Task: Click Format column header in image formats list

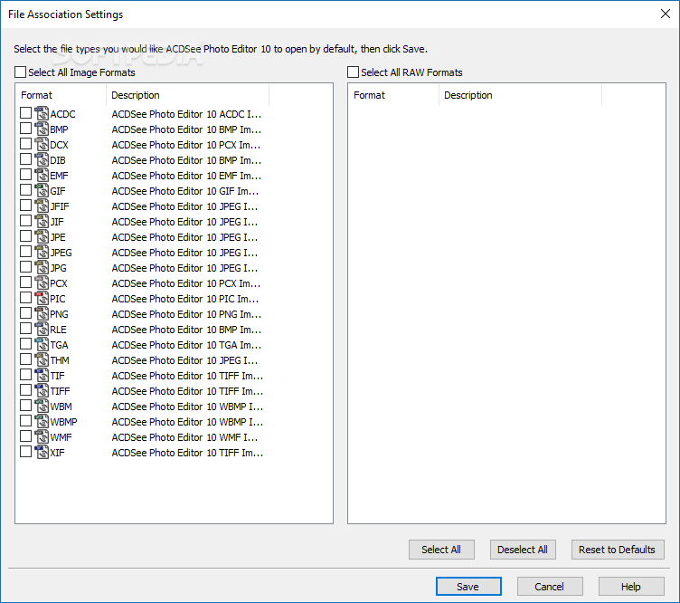Action: pyautogui.click(x=61, y=95)
